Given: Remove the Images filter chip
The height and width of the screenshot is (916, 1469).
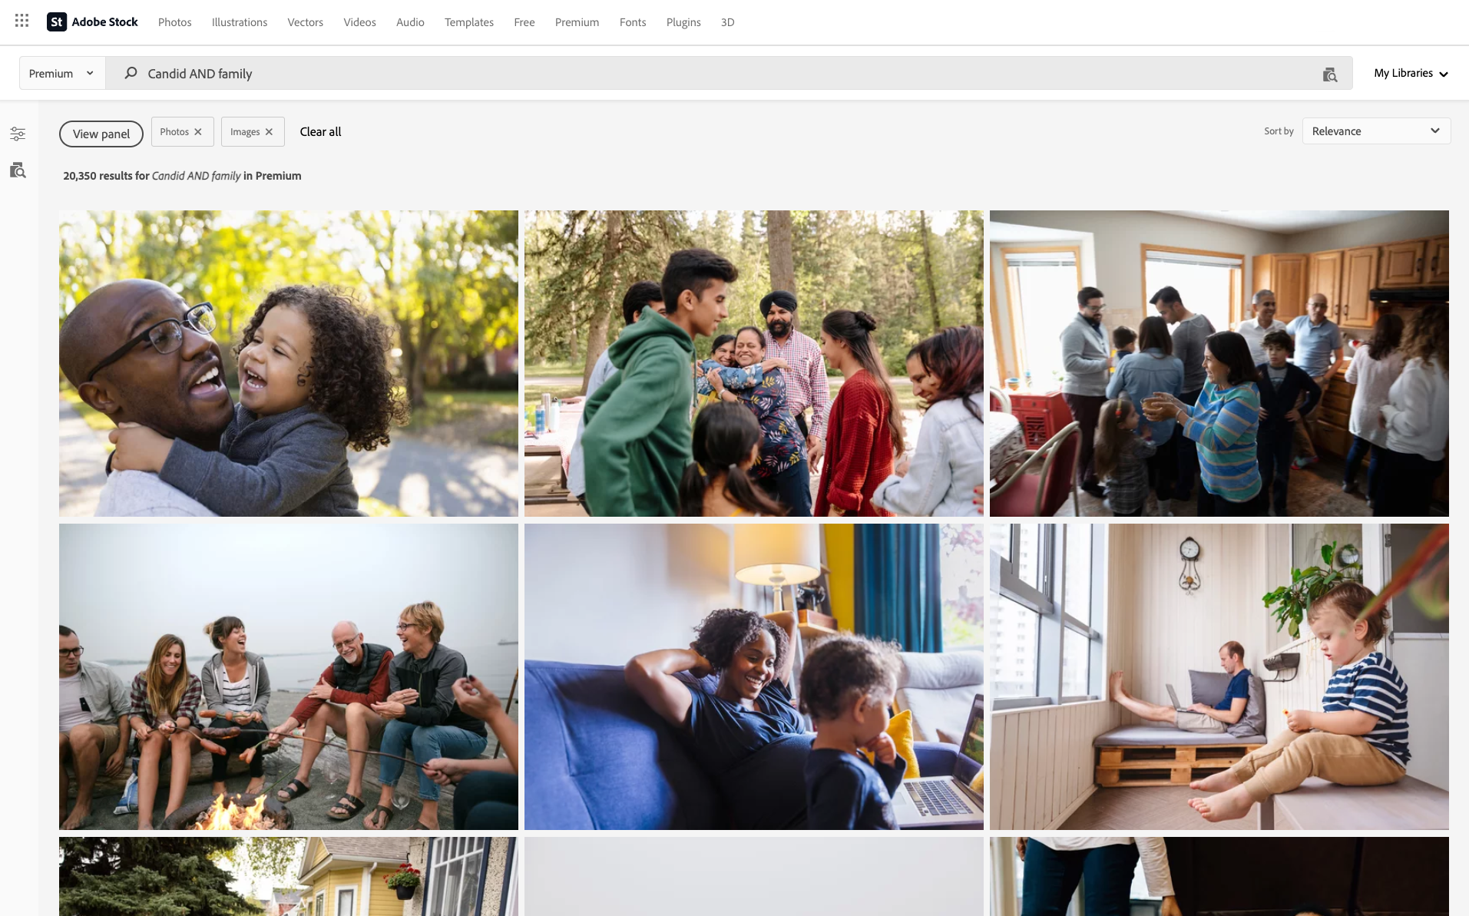Looking at the screenshot, I should (269, 132).
